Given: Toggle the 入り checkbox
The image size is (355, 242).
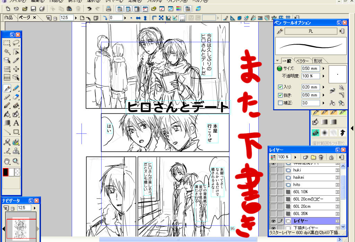Looking at the screenshot, I should pyautogui.click(x=280, y=87).
